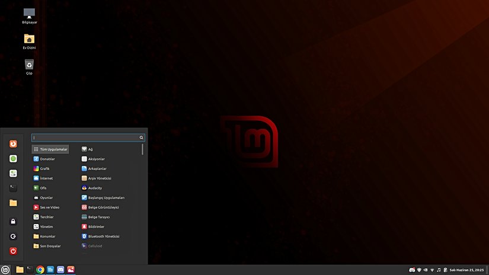Open the Ses ve Video category

tap(50, 207)
